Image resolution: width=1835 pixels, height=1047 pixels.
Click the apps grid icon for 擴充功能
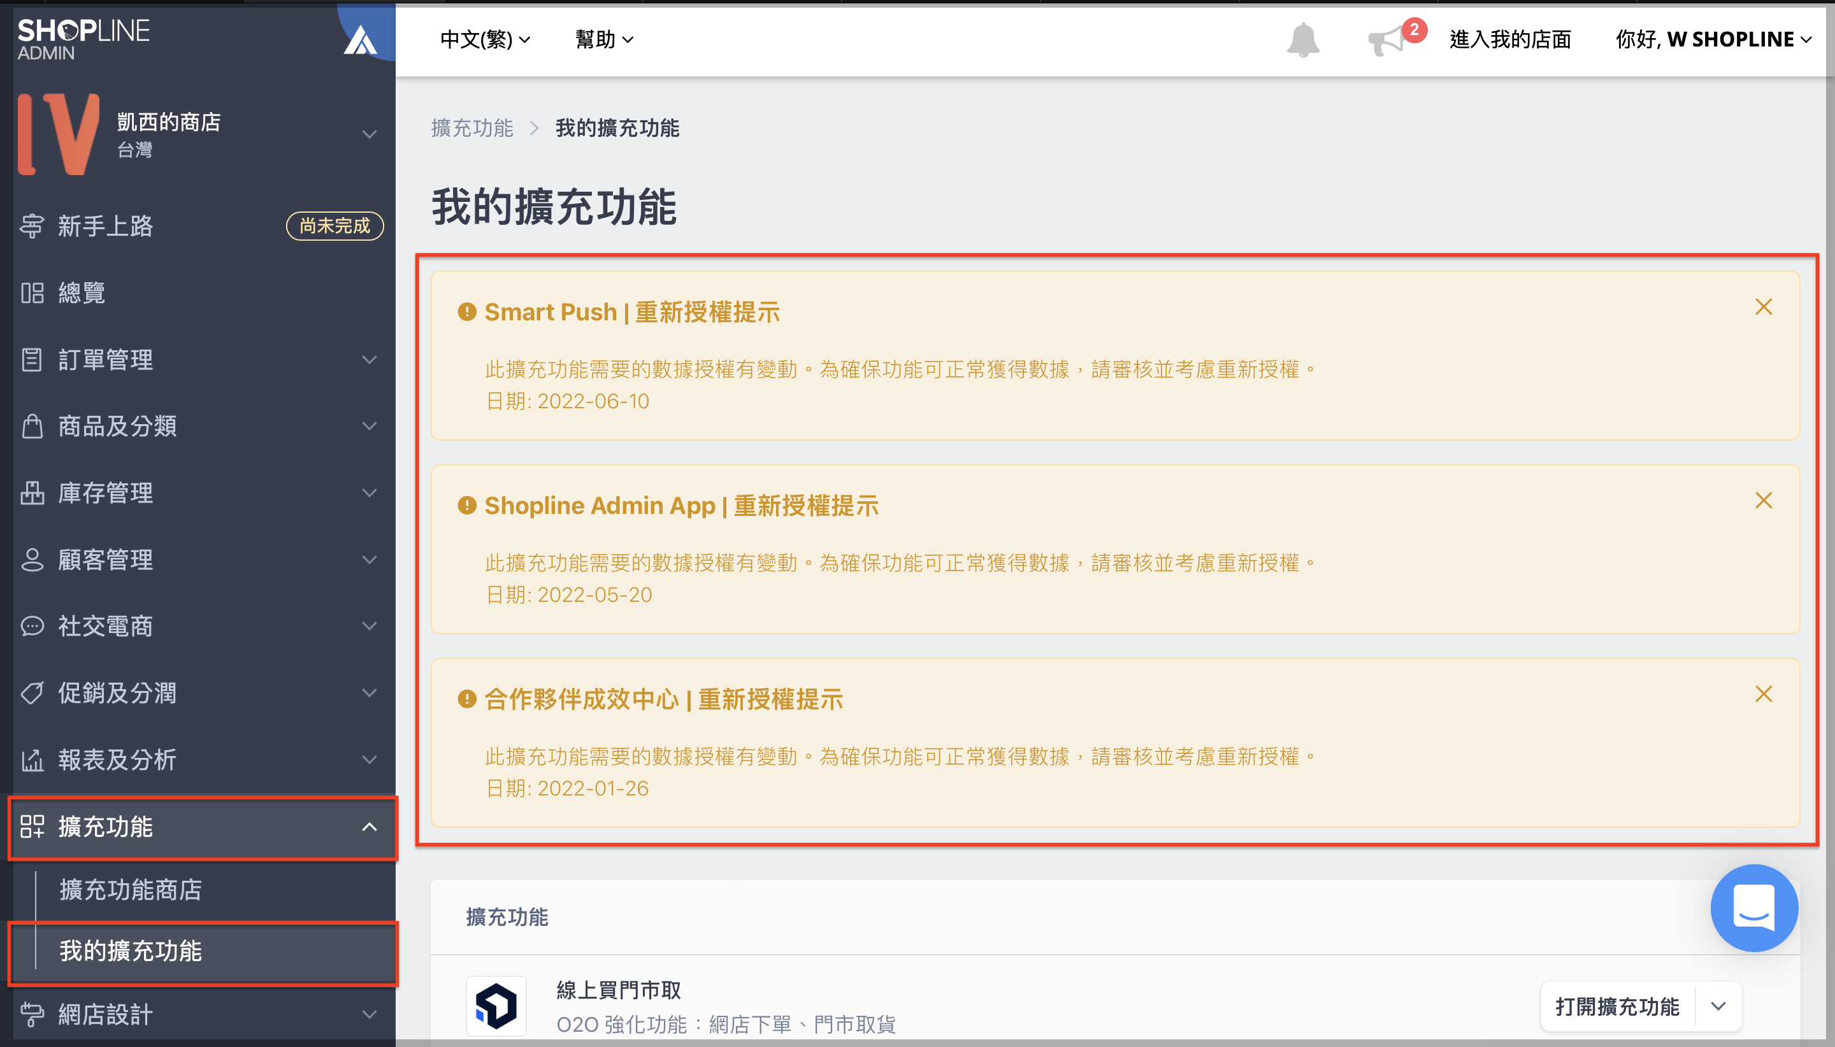click(x=32, y=826)
